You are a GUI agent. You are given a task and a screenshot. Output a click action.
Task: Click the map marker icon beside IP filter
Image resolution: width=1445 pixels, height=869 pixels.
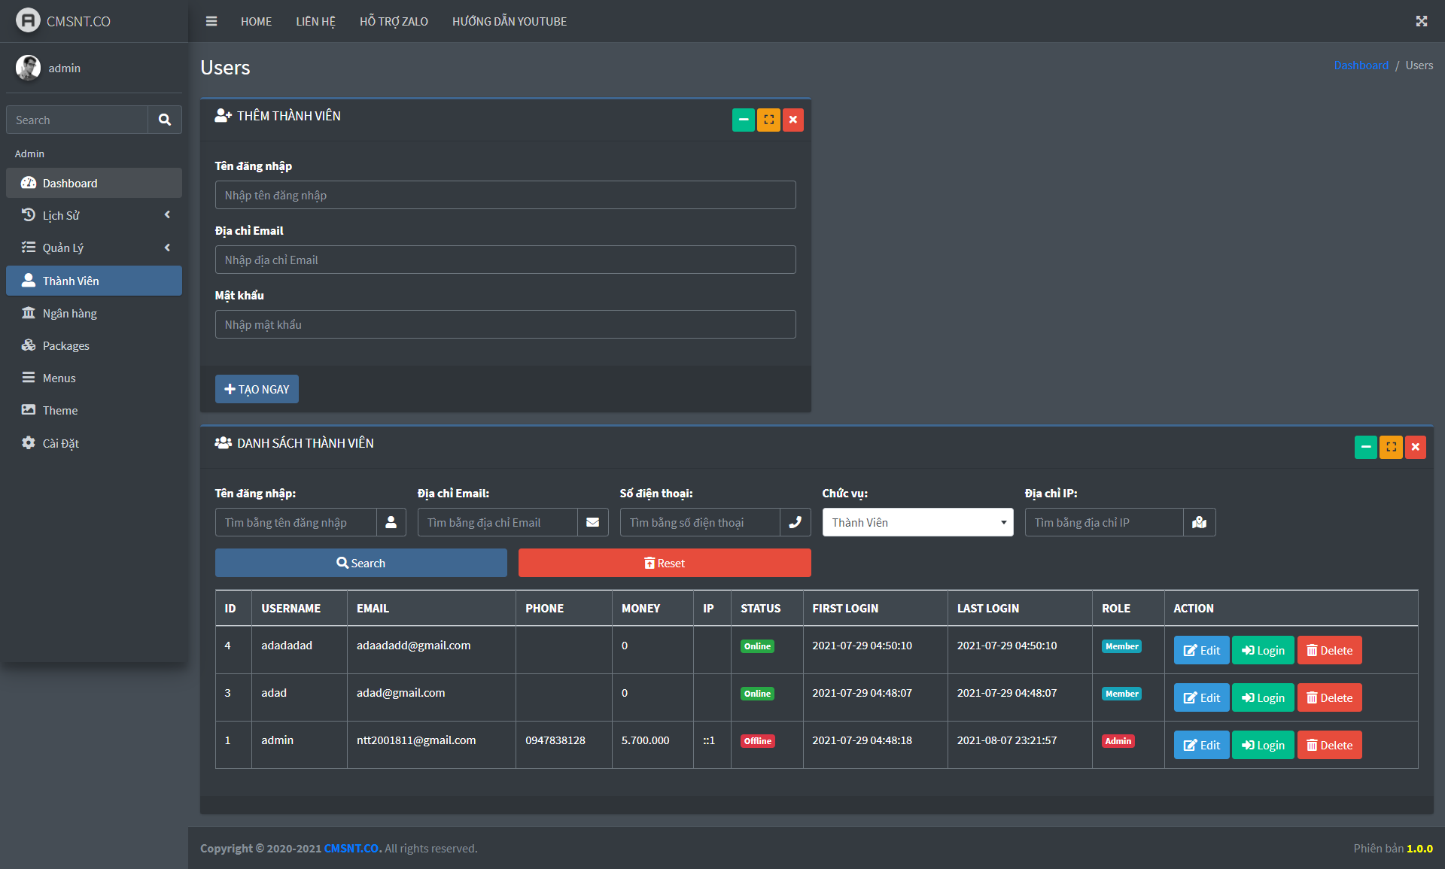pyautogui.click(x=1199, y=522)
